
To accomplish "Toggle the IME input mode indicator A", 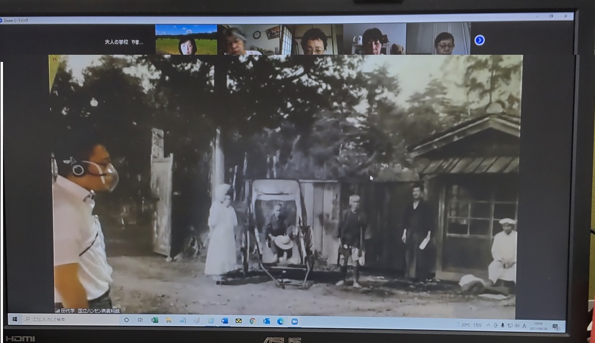I will (x=524, y=326).
